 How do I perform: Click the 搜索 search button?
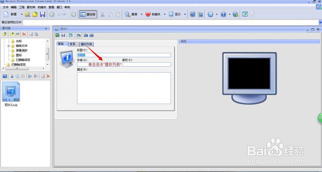131,14
